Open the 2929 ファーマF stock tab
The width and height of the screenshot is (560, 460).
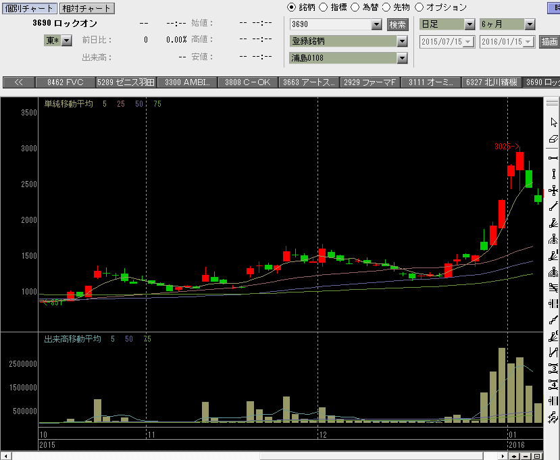tap(370, 82)
